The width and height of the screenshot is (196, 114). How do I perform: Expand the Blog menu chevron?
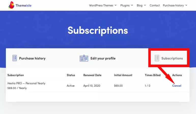pos(145,5)
